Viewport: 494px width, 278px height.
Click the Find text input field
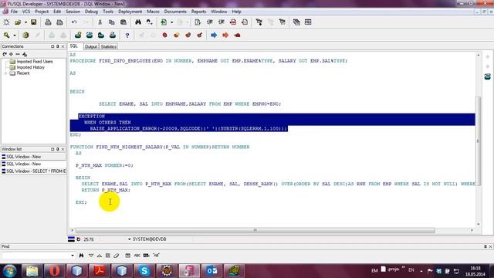pyautogui.click(x=36, y=256)
